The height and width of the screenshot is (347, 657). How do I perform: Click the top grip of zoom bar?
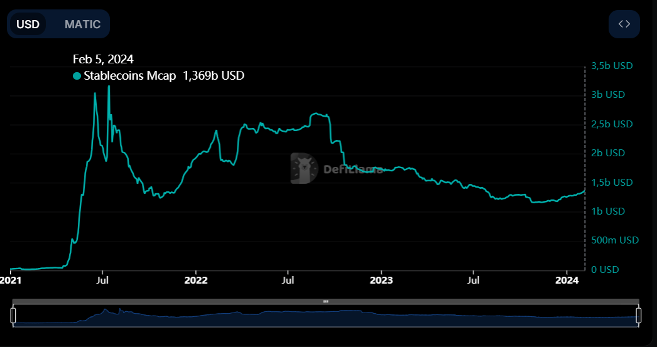click(325, 301)
